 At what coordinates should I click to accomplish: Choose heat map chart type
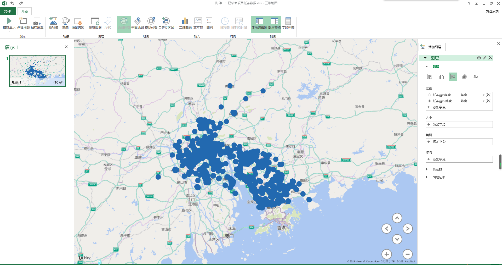(464, 77)
